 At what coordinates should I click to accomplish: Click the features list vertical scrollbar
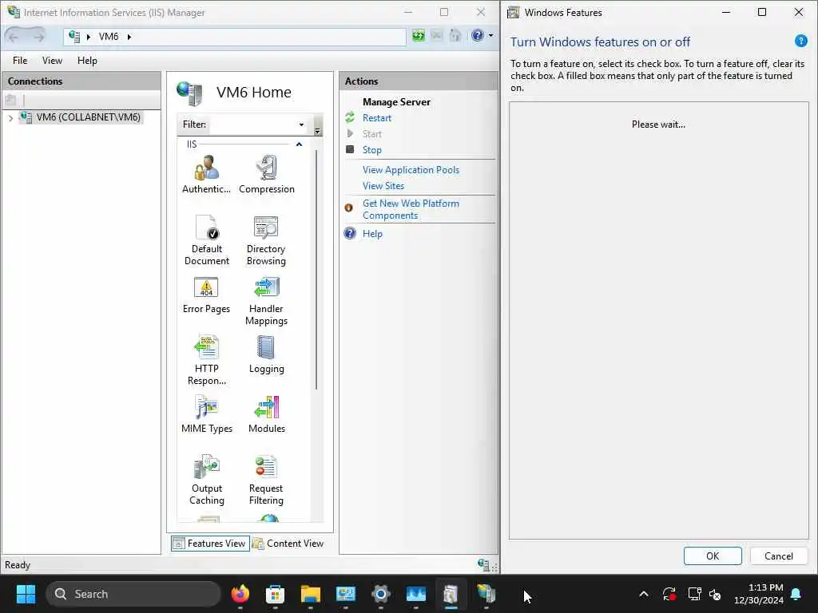pos(316,270)
